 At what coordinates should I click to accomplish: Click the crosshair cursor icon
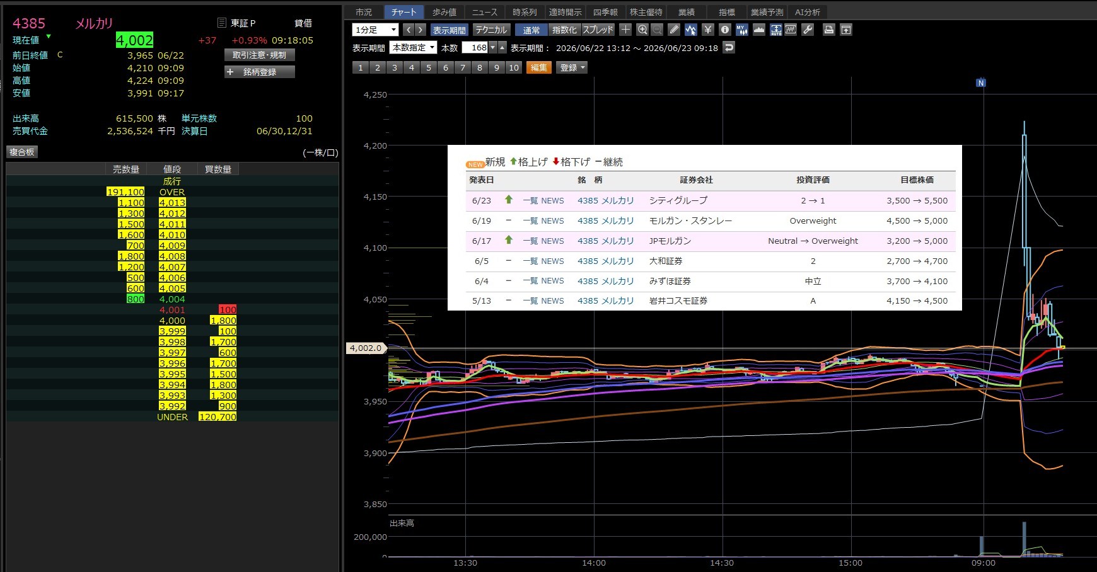click(x=625, y=30)
